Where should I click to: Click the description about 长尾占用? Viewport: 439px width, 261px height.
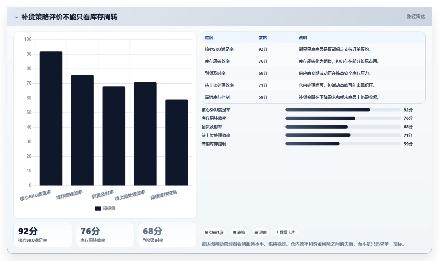click(x=339, y=61)
